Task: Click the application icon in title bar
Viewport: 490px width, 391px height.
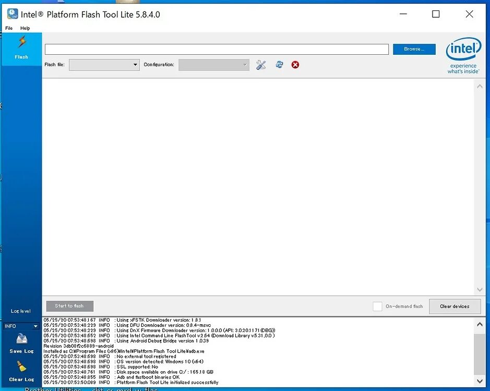Action: (13, 14)
